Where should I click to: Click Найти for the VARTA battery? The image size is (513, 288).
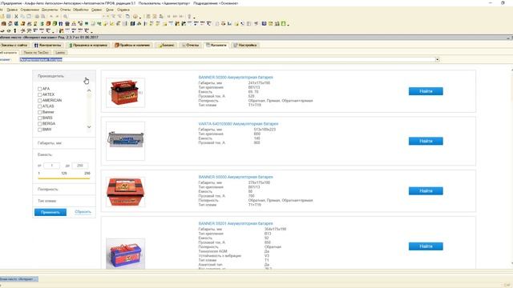[426, 141]
